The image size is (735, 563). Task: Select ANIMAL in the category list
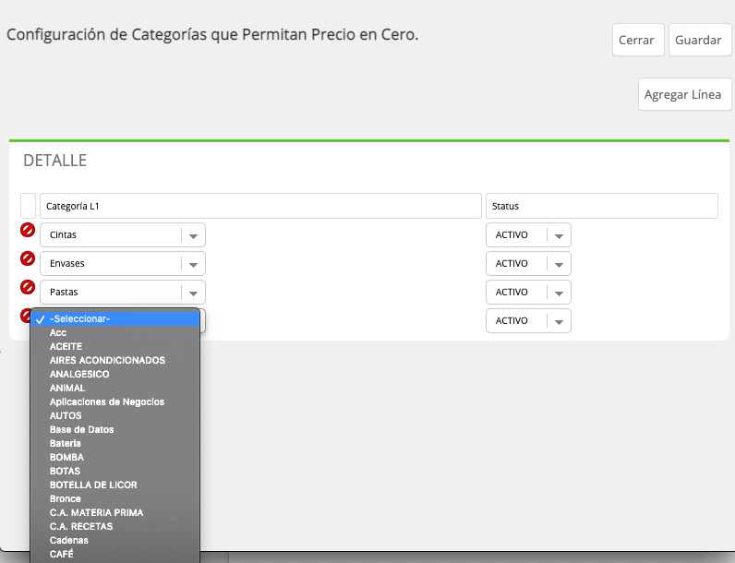115,388
